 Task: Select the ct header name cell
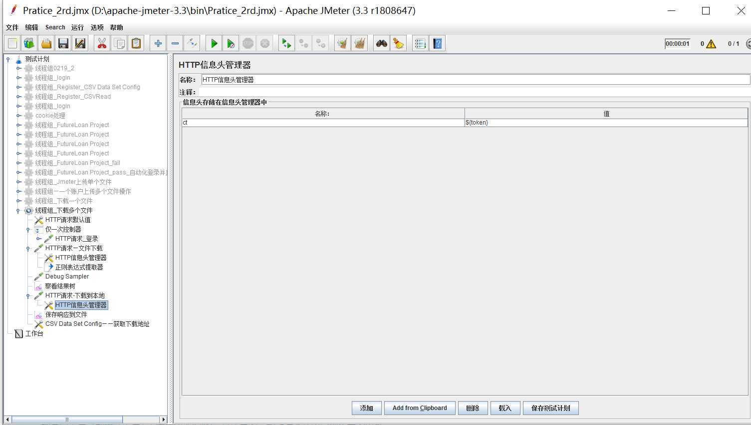click(323, 123)
